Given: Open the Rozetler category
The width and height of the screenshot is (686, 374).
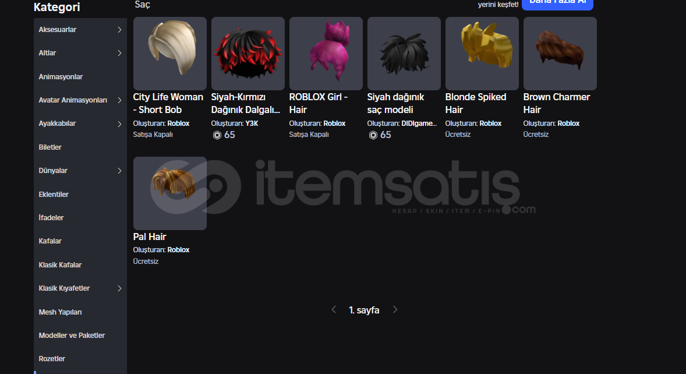Looking at the screenshot, I should coord(52,359).
